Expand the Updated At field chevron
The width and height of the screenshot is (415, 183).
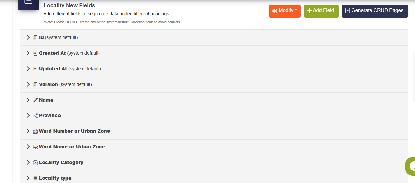[28, 69]
